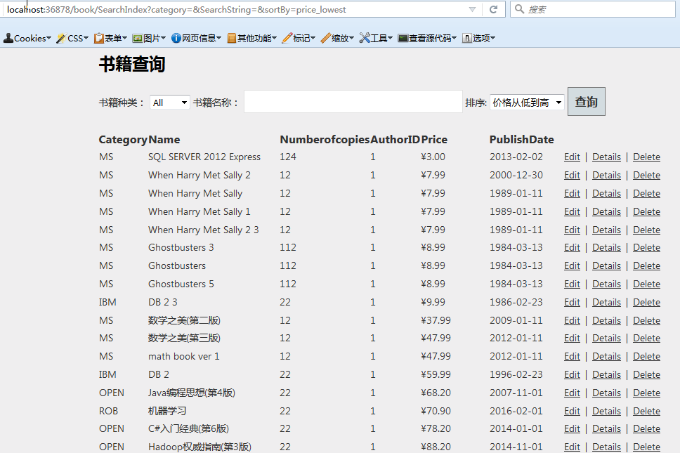Open the 选项 options toolbar menu
Image resolution: width=680 pixels, height=453 pixels.
(x=478, y=38)
